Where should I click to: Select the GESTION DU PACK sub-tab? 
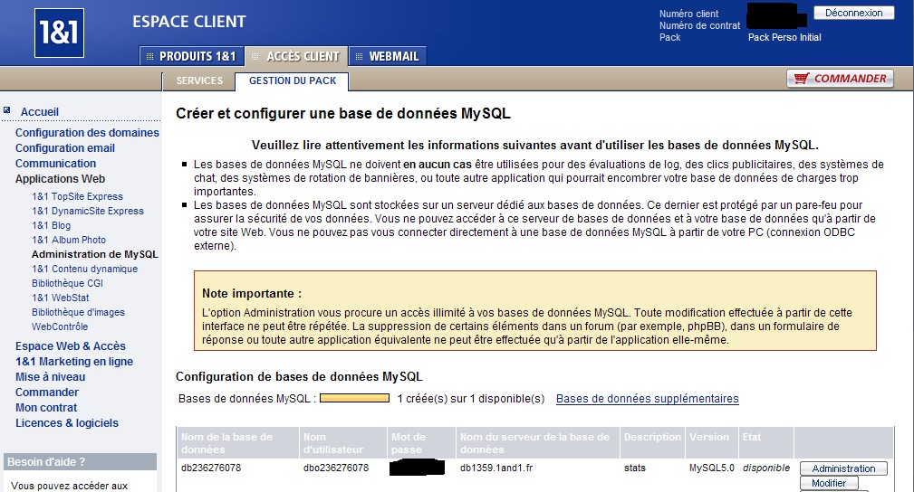pyautogui.click(x=292, y=80)
